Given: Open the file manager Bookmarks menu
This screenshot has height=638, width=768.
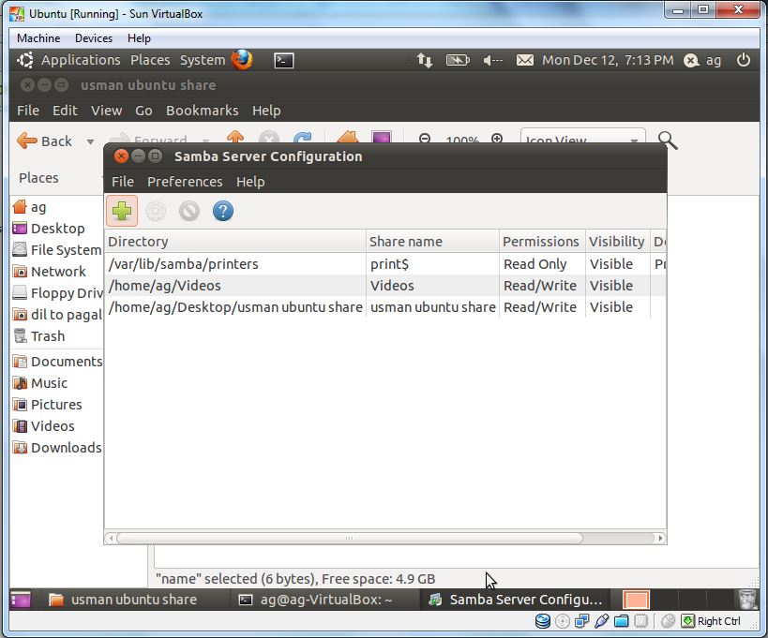Looking at the screenshot, I should 203,111.
